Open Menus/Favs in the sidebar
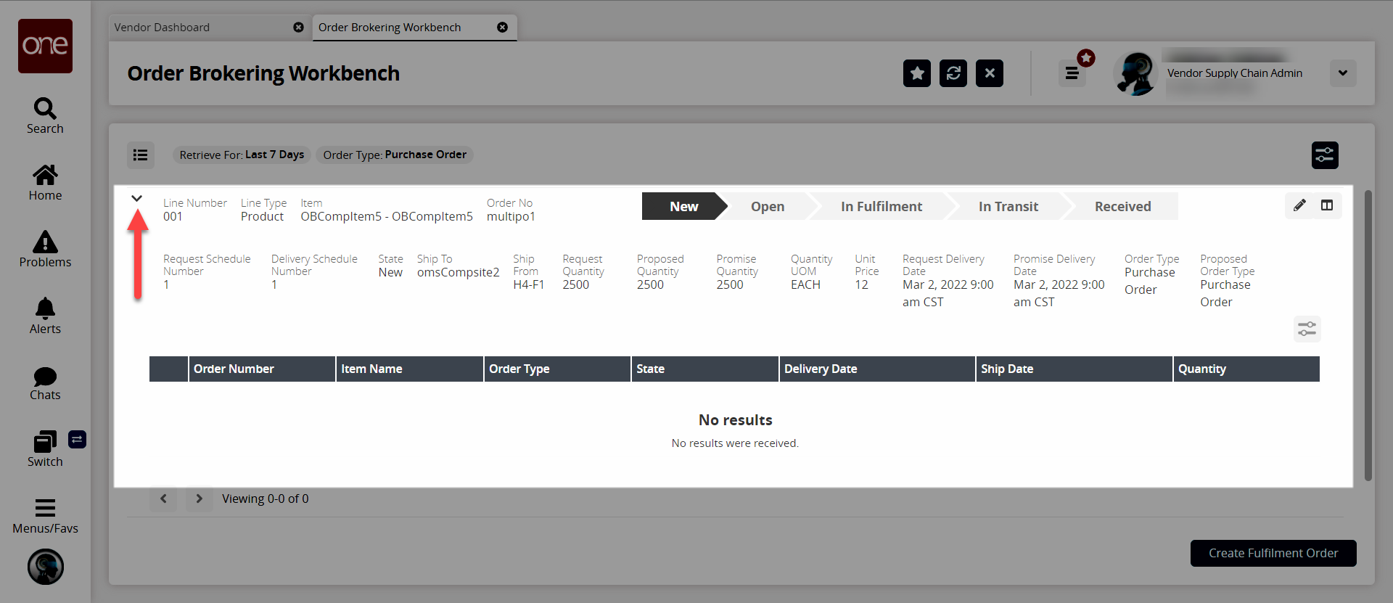 [x=45, y=516]
